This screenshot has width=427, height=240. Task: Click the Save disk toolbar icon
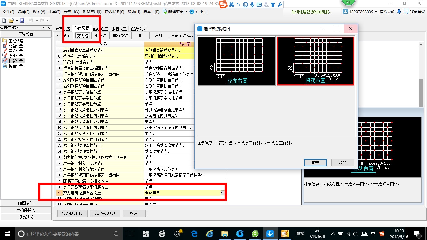[22, 20]
